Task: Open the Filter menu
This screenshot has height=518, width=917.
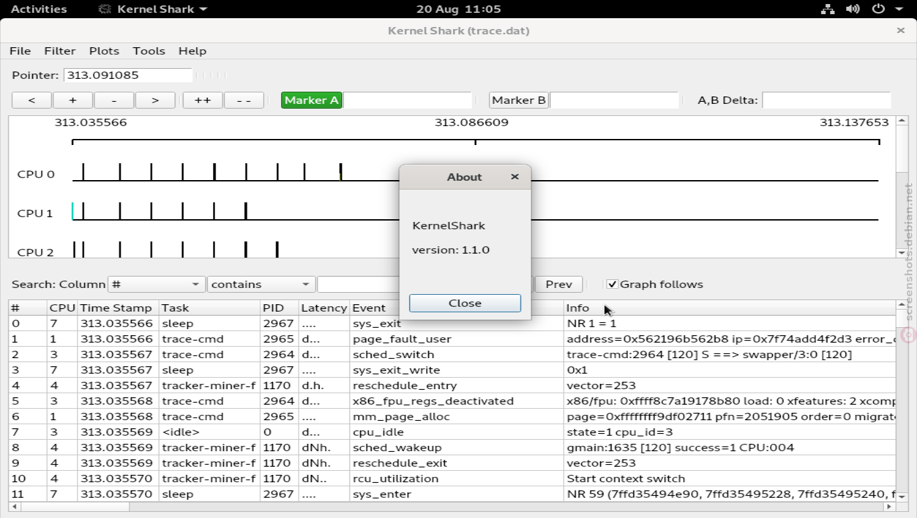Action: pos(60,51)
